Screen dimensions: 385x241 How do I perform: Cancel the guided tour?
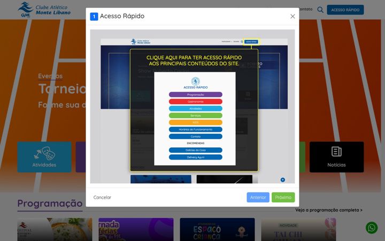click(x=102, y=197)
